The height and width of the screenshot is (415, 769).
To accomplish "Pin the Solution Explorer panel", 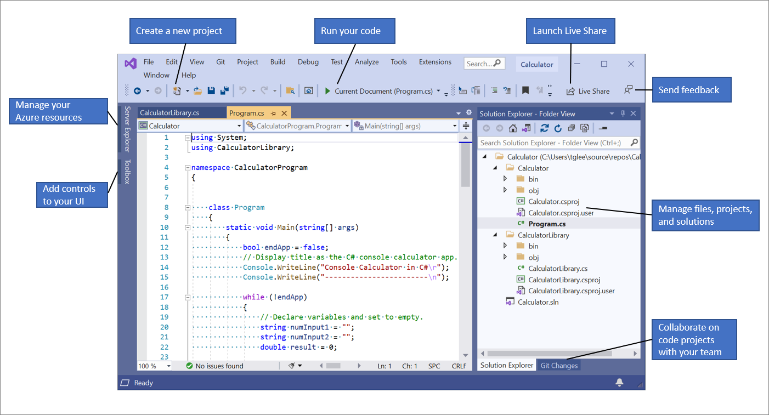I will [x=624, y=113].
